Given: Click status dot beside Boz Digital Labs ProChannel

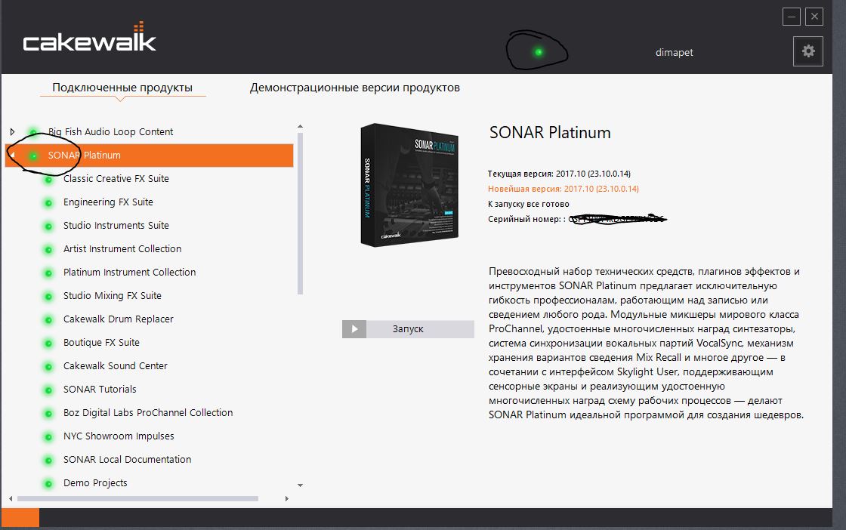Looking at the screenshot, I should pos(48,414).
